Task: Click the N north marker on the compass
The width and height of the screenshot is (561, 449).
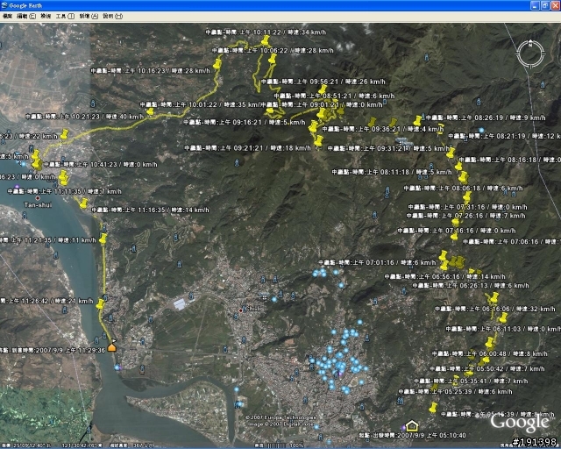Action: (530, 43)
